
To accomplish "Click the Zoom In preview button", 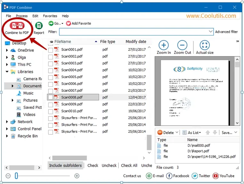I will click(x=164, y=45).
